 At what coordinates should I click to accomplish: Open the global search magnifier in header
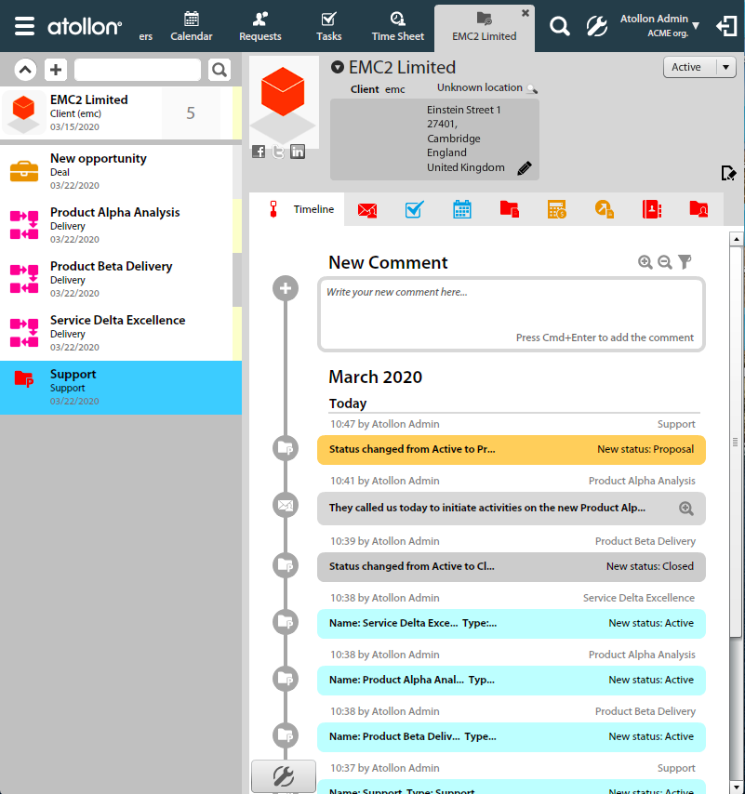pos(559,26)
